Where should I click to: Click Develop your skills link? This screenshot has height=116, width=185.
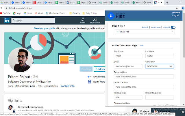(45, 28)
